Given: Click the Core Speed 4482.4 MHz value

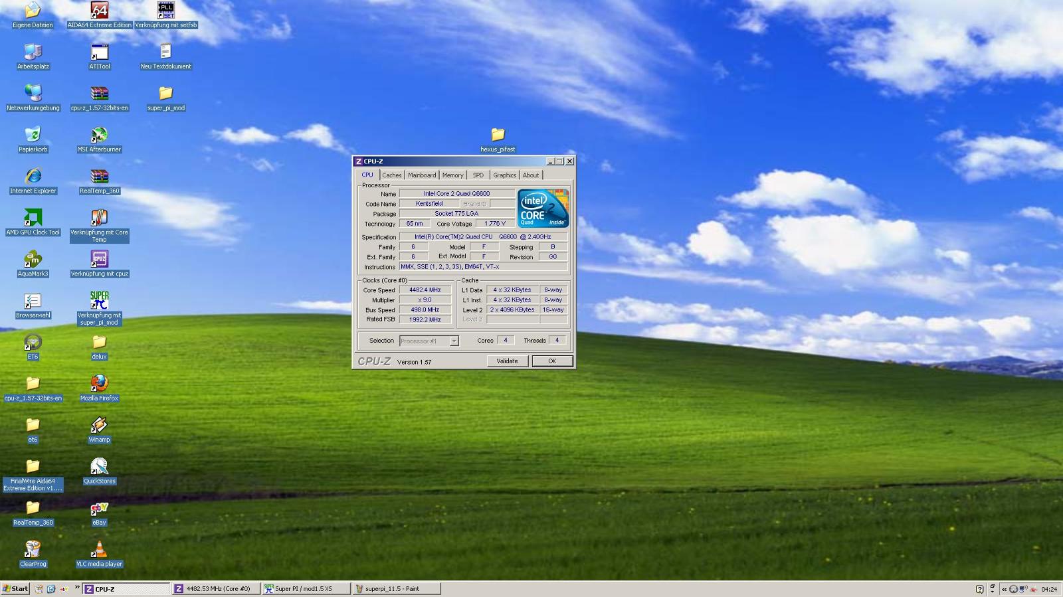Looking at the screenshot, I should [425, 290].
